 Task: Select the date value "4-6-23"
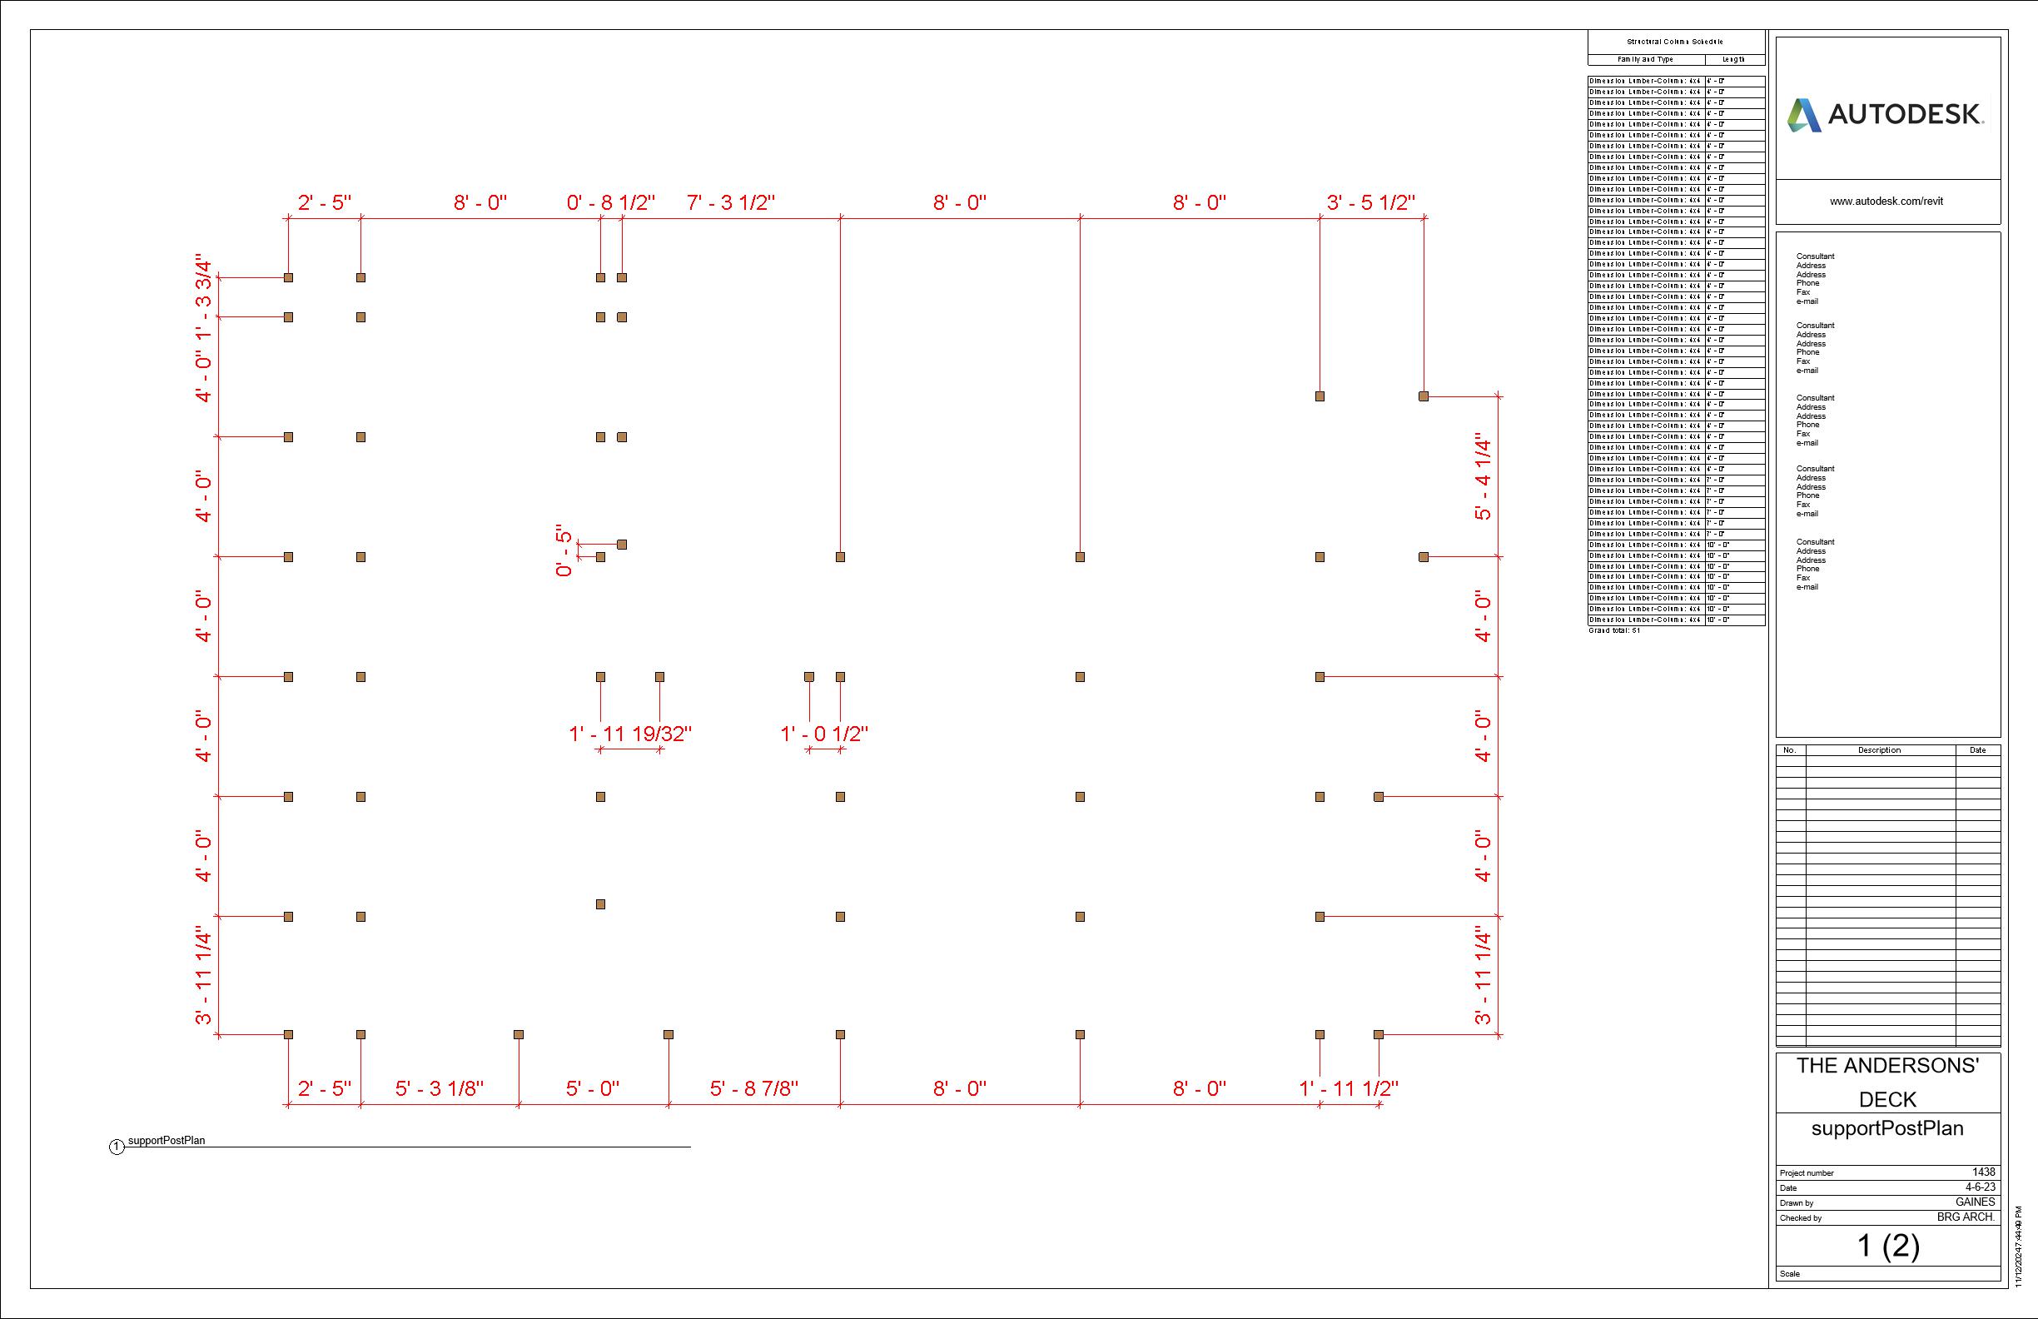[1981, 1187]
